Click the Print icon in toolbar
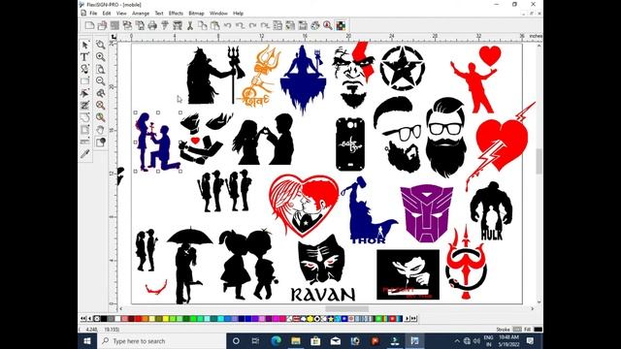This screenshot has height=349, width=621. [x=152, y=26]
